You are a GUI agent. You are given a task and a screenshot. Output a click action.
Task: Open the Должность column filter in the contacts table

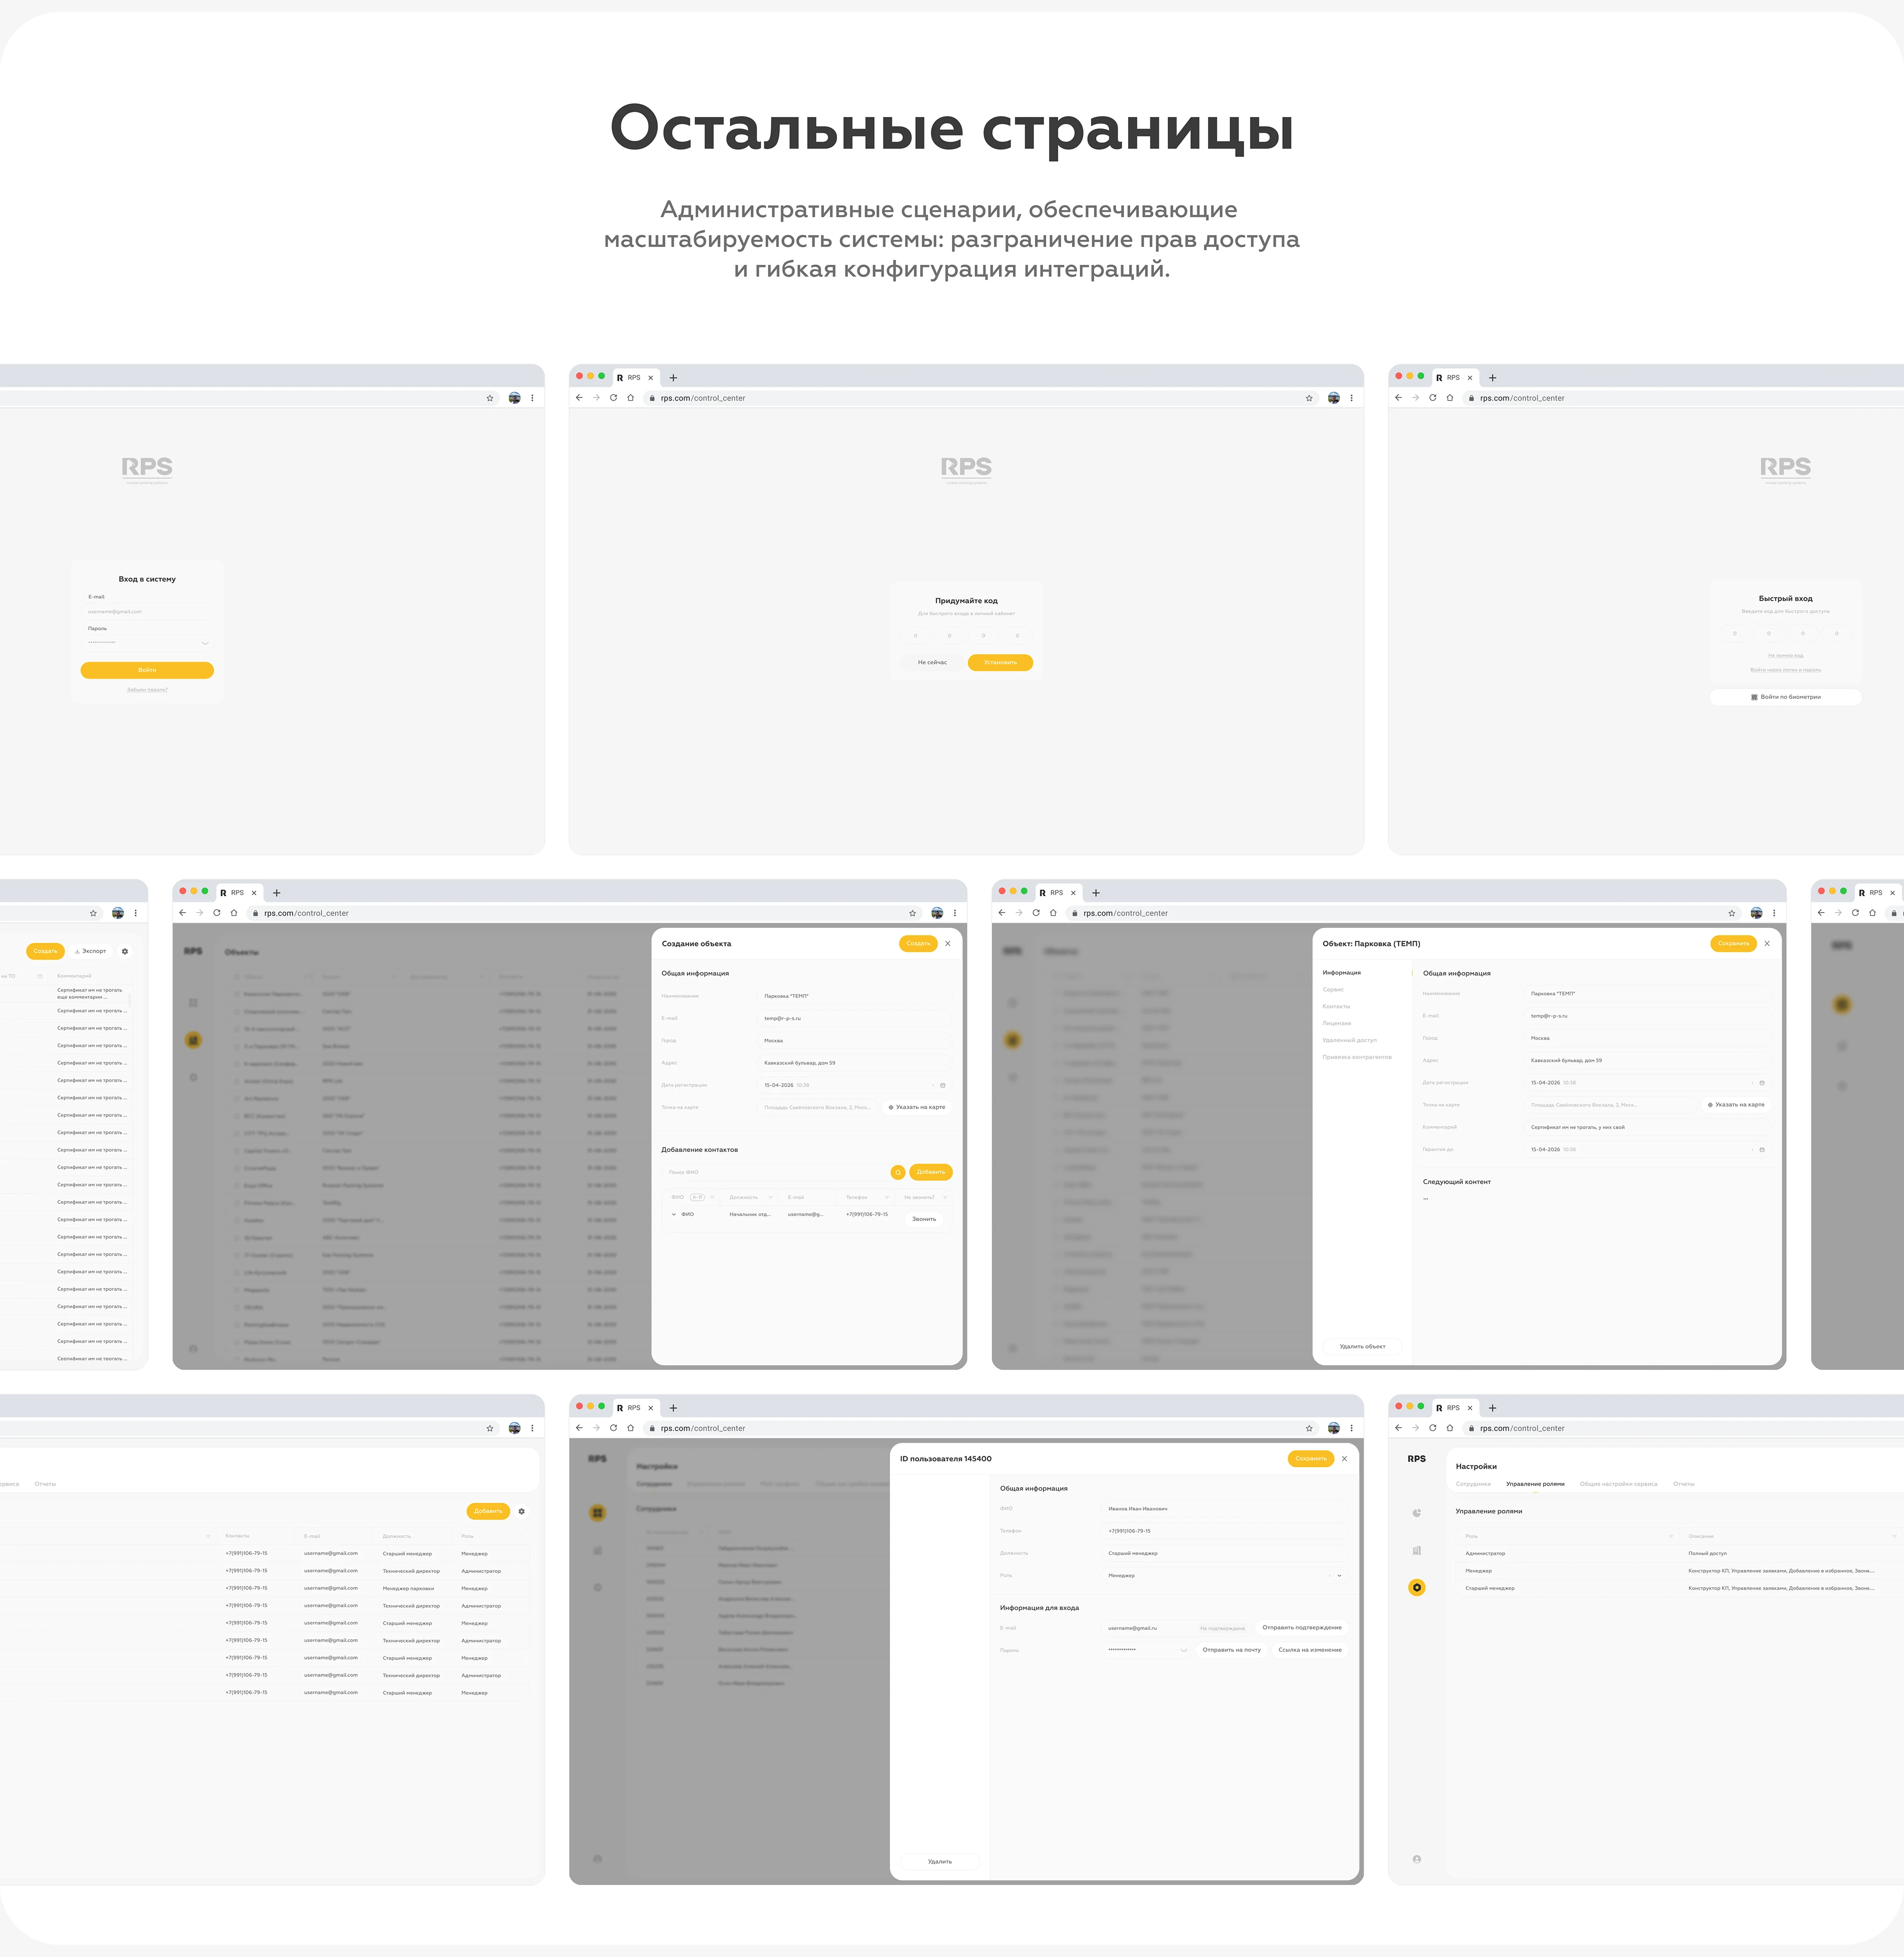(770, 1198)
